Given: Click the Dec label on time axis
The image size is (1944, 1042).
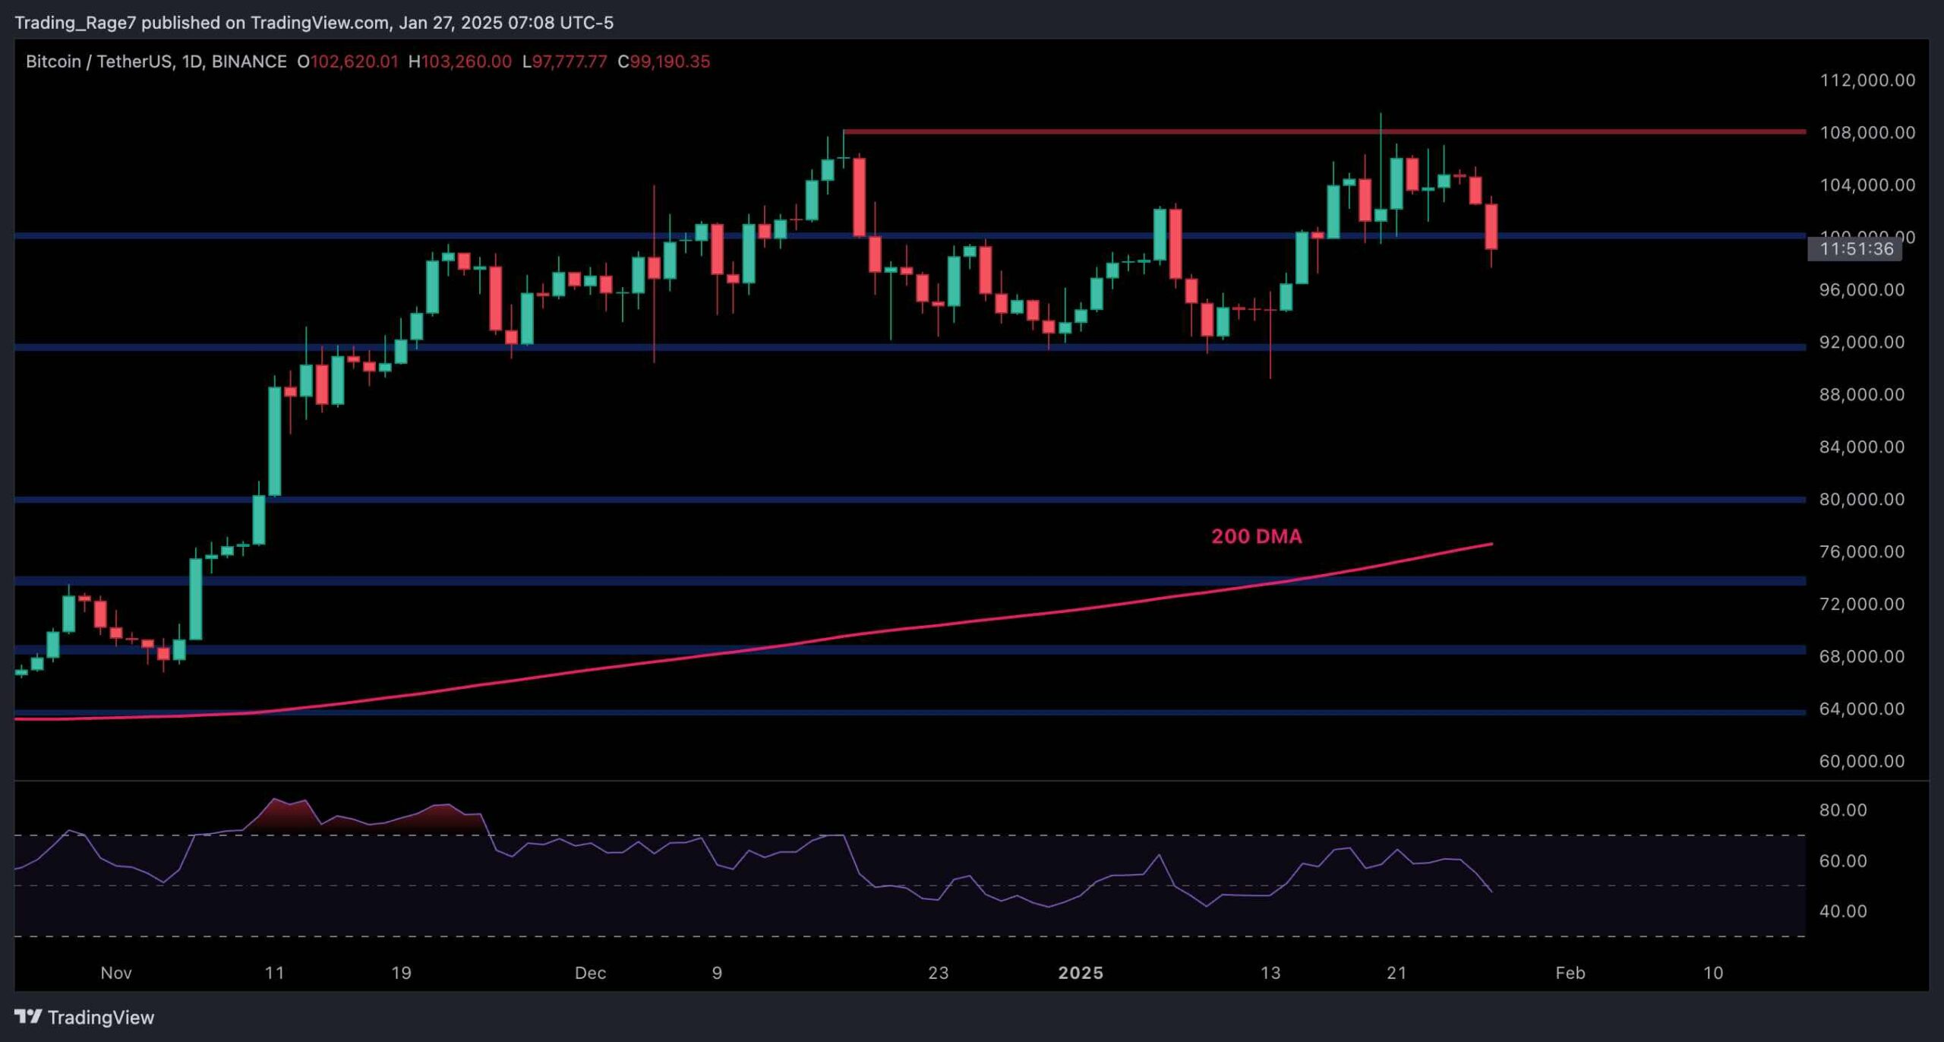Looking at the screenshot, I should (x=590, y=973).
